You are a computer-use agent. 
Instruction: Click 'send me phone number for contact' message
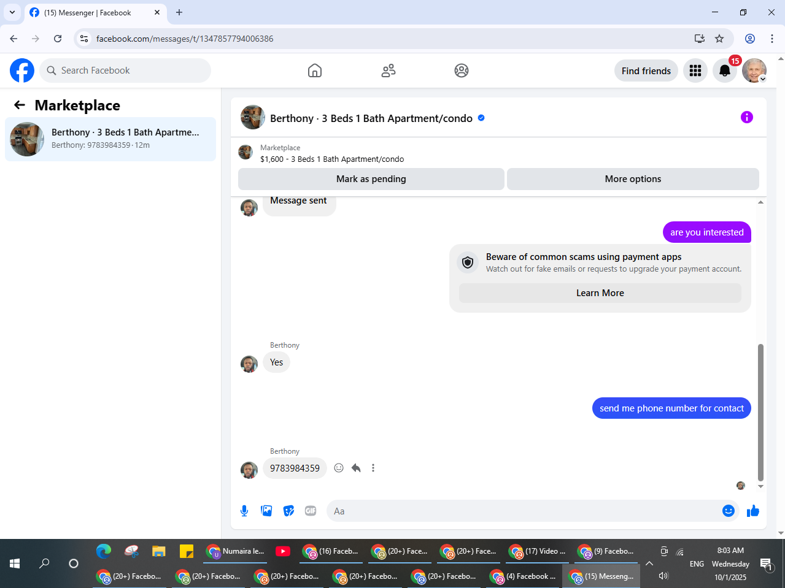pos(671,408)
